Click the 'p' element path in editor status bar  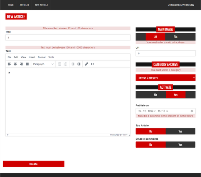point(8,135)
